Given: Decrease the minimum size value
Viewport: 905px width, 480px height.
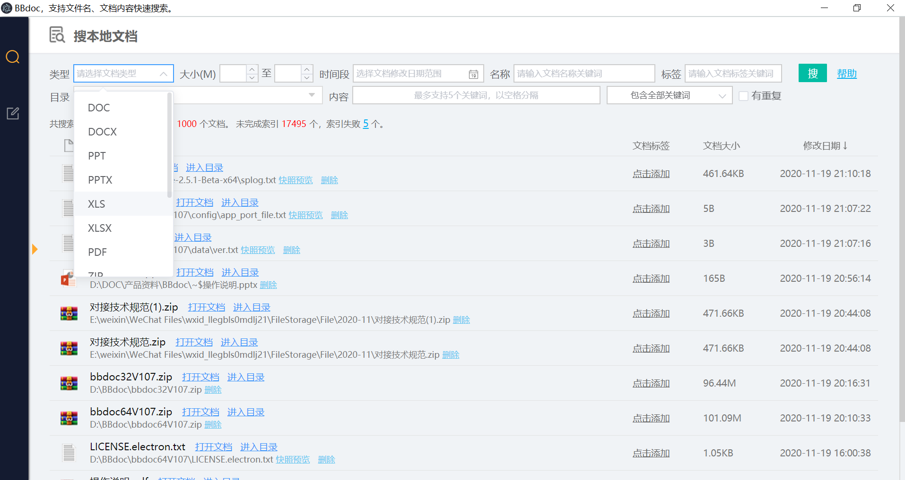Looking at the screenshot, I should (x=252, y=78).
